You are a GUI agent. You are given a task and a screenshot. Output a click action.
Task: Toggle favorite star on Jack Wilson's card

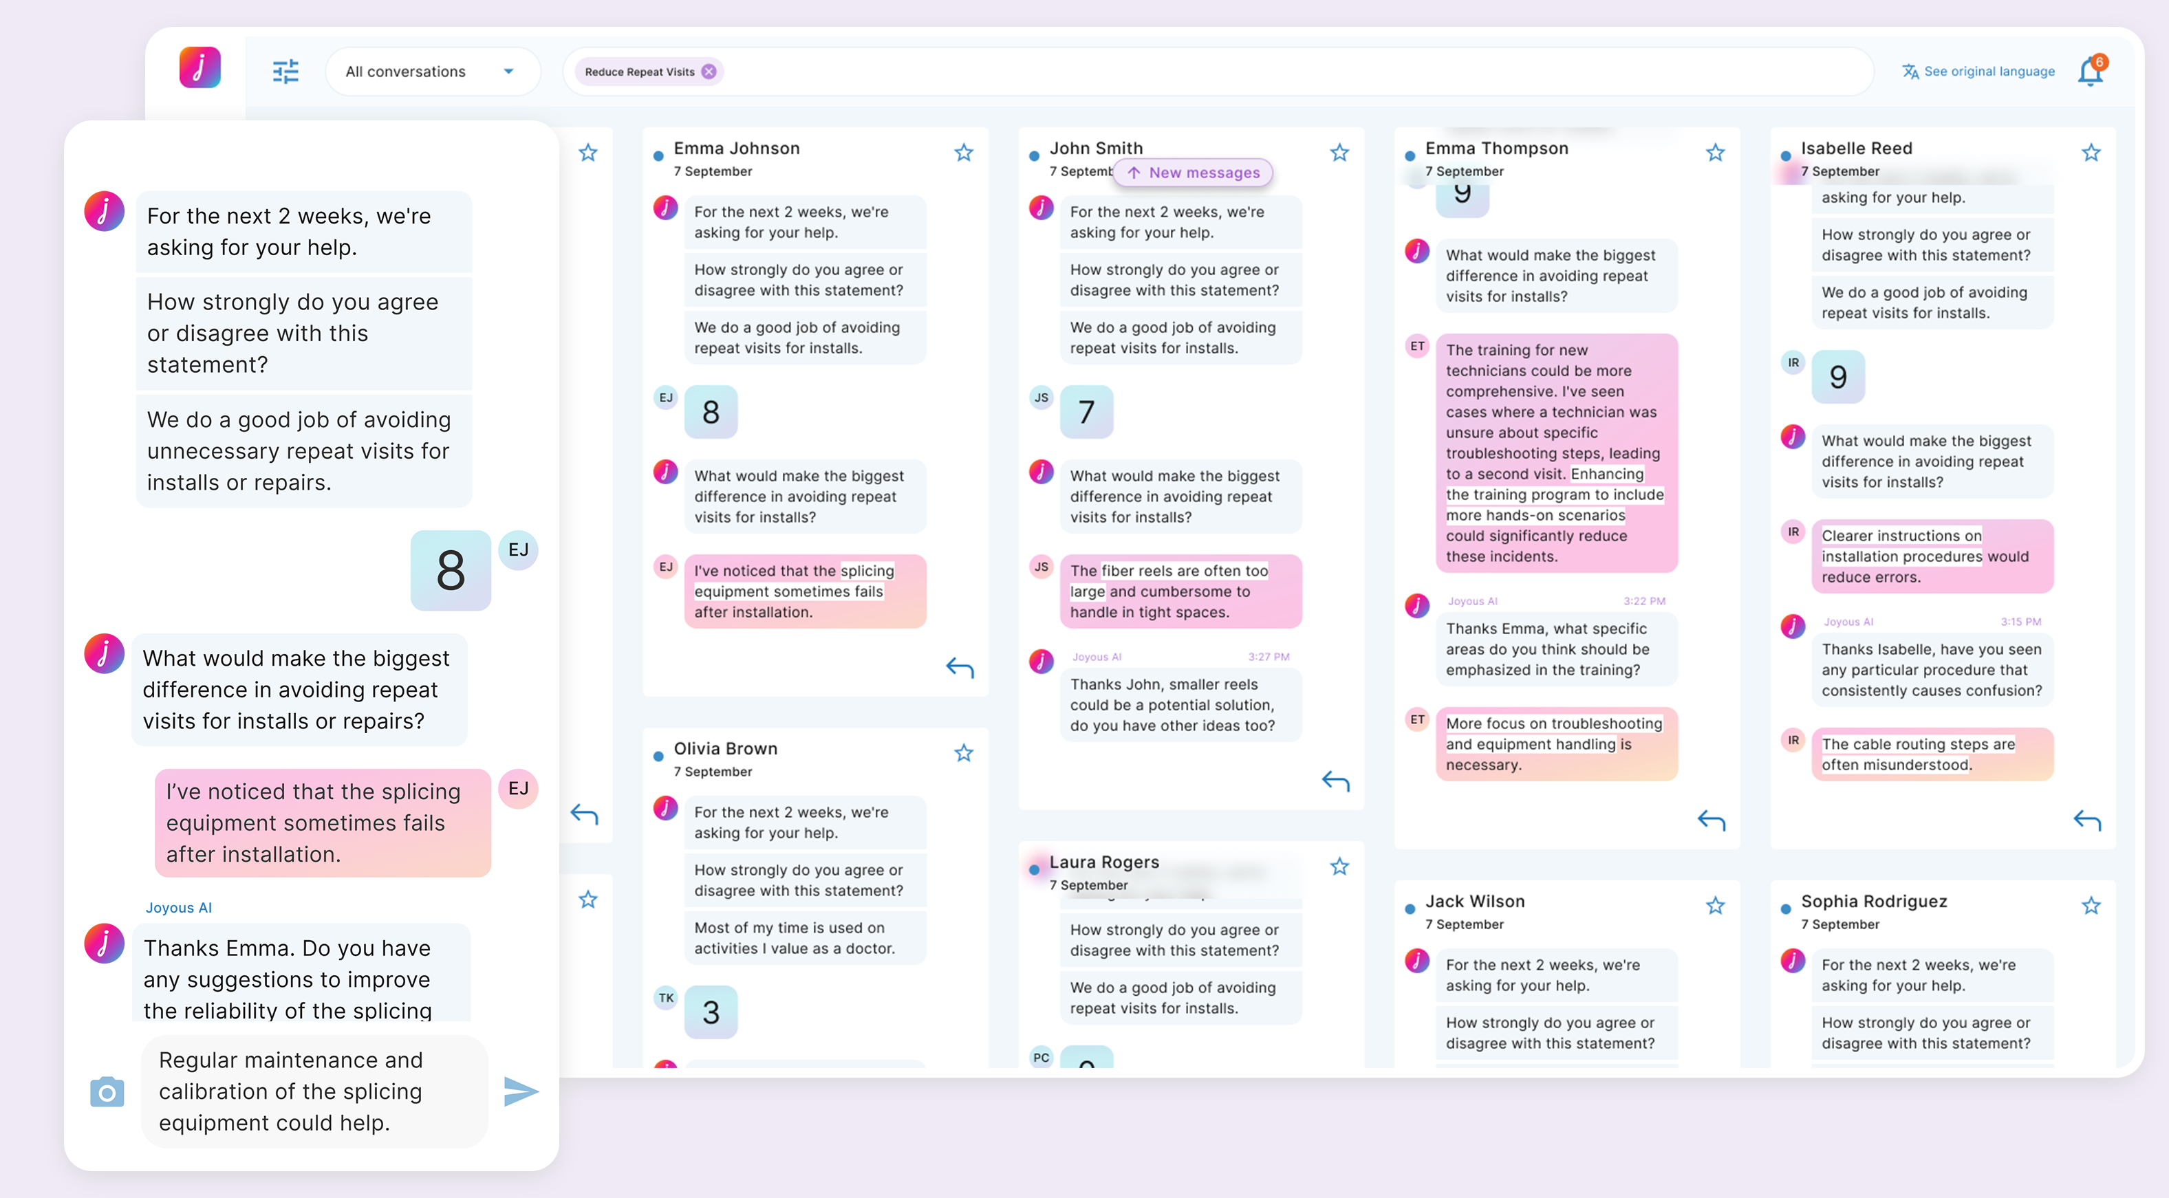click(1715, 906)
